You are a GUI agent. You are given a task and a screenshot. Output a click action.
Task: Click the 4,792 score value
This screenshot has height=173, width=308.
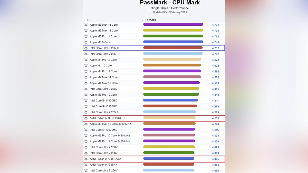[x=215, y=25]
